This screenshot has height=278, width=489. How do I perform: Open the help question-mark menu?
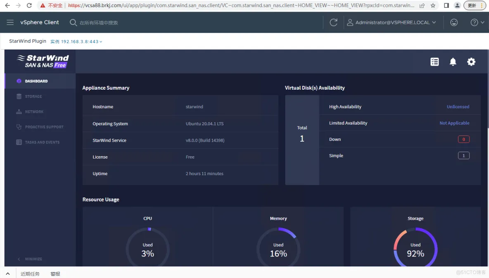(x=477, y=22)
